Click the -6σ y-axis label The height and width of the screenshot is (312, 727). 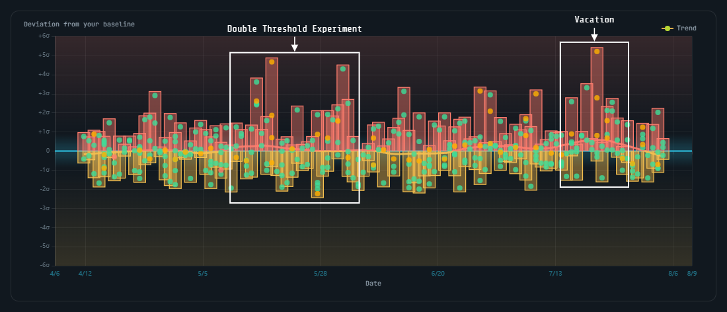(x=44, y=265)
